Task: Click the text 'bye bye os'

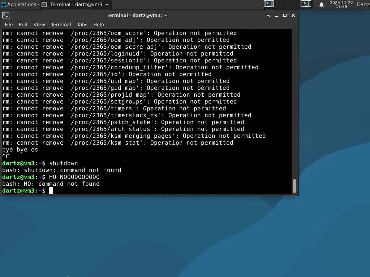Action: point(20,150)
